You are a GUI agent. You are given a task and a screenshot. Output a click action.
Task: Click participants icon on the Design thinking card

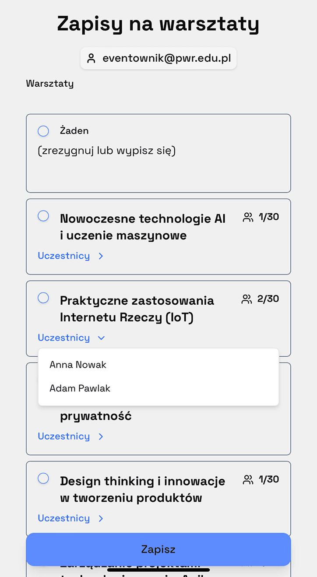(248, 480)
